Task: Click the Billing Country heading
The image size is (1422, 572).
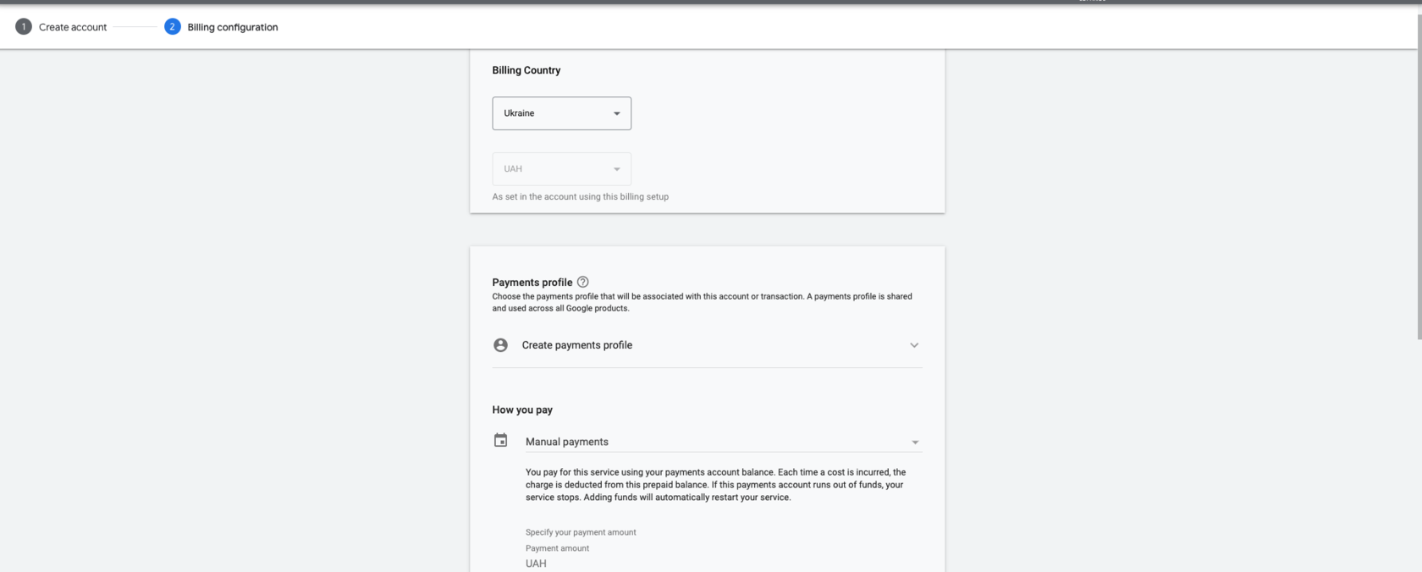Action: [526, 70]
